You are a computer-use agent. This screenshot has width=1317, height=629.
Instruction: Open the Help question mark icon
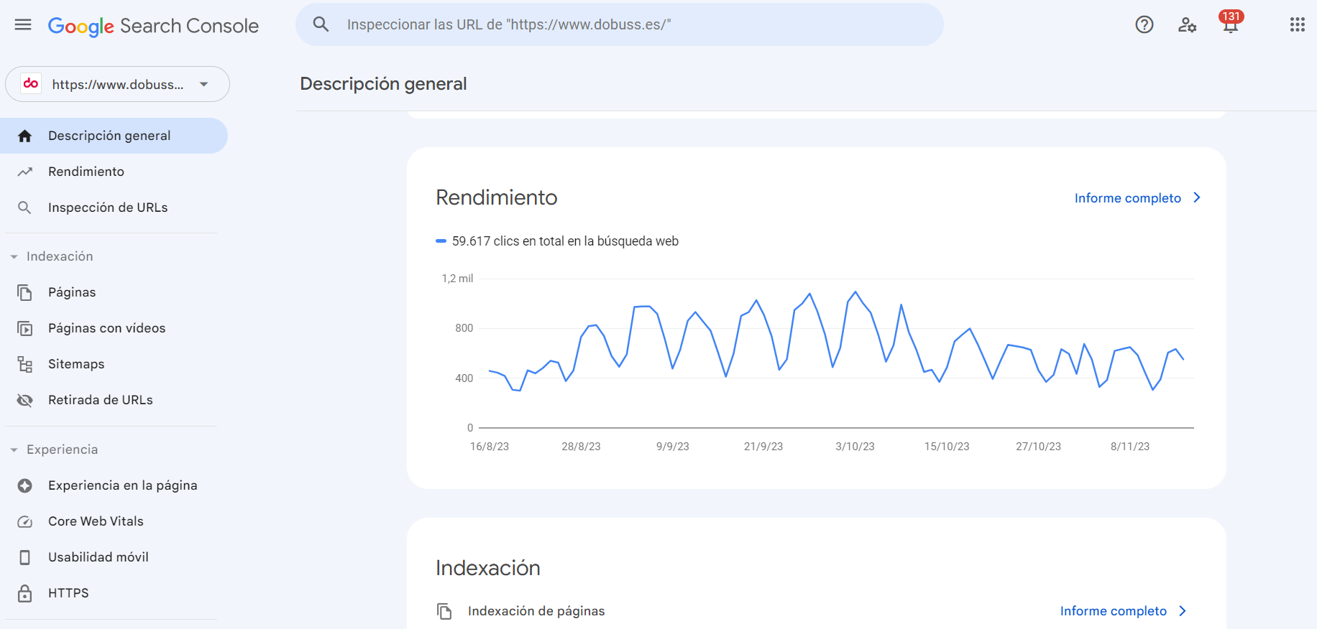[1144, 24]
